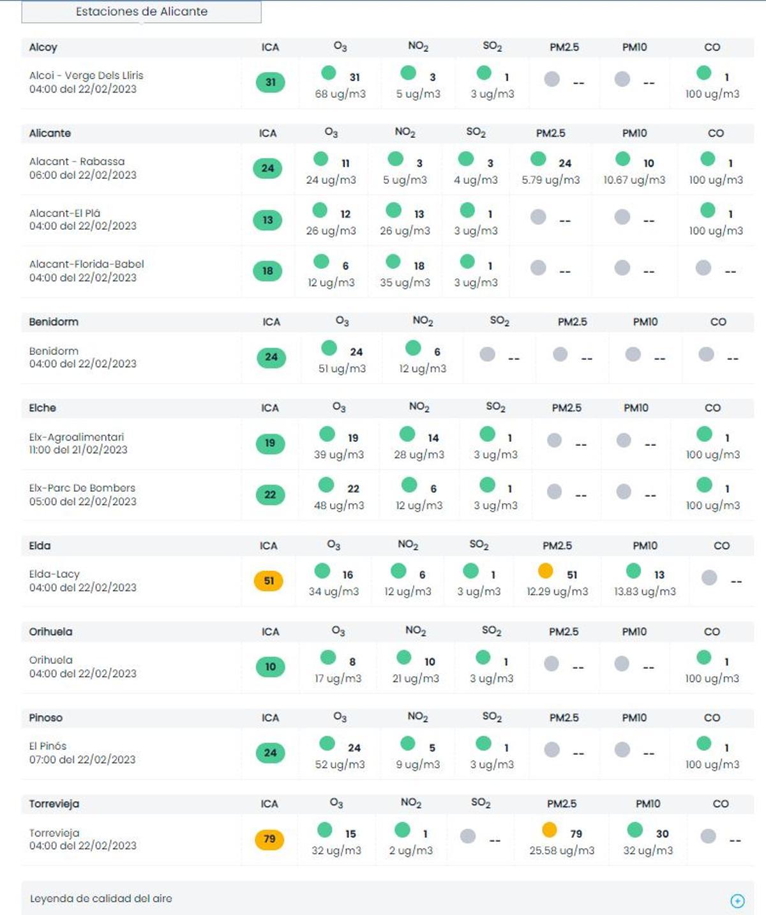Click the Torrevieja section header
The height and width of the screenshot is (915, 766).
click(54, 804)
